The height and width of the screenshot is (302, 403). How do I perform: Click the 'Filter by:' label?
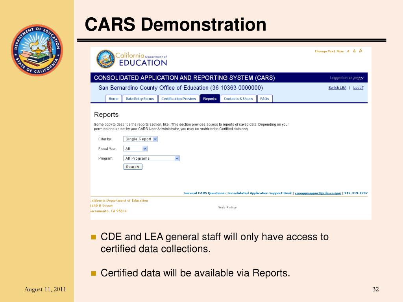click(x=105, y=139)
